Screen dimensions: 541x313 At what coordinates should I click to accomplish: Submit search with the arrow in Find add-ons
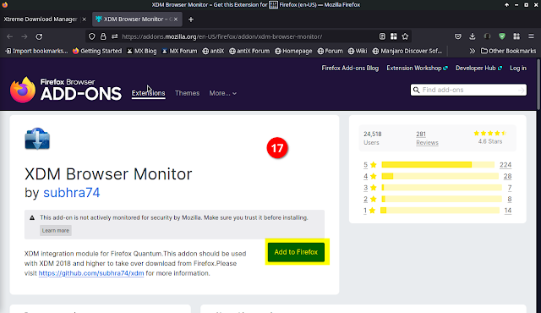pyautogui.click(x=522, y=90)
